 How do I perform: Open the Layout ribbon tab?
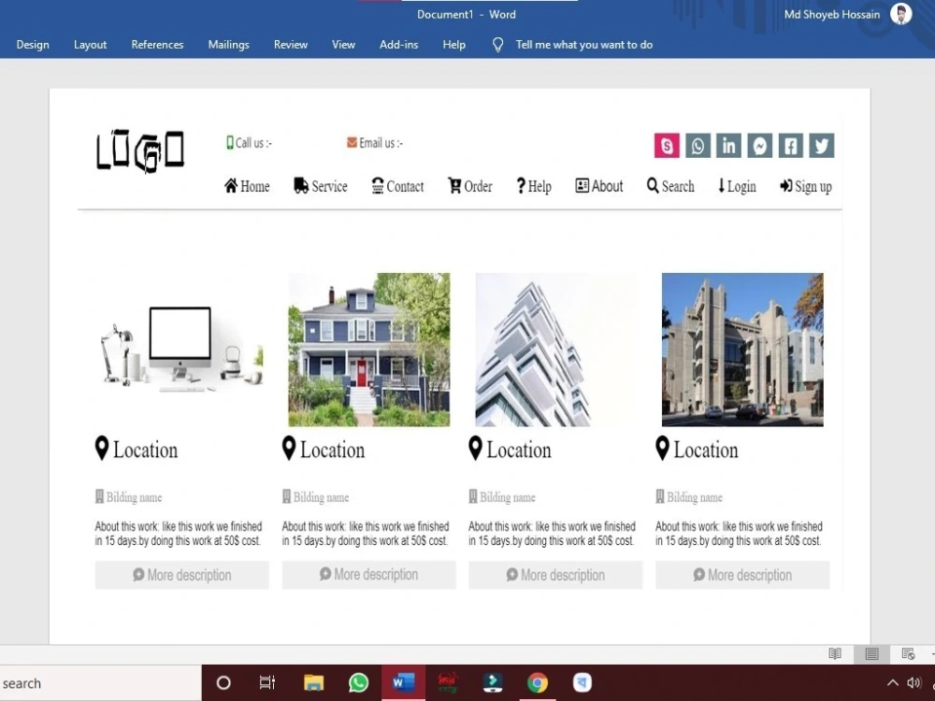point(90,45)
